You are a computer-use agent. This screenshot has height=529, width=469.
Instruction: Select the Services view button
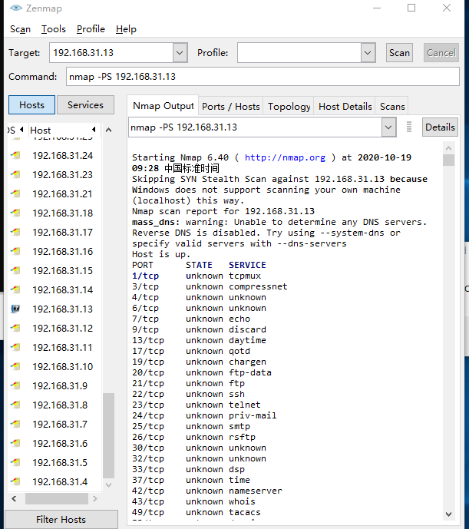click(x=85, y=105)
